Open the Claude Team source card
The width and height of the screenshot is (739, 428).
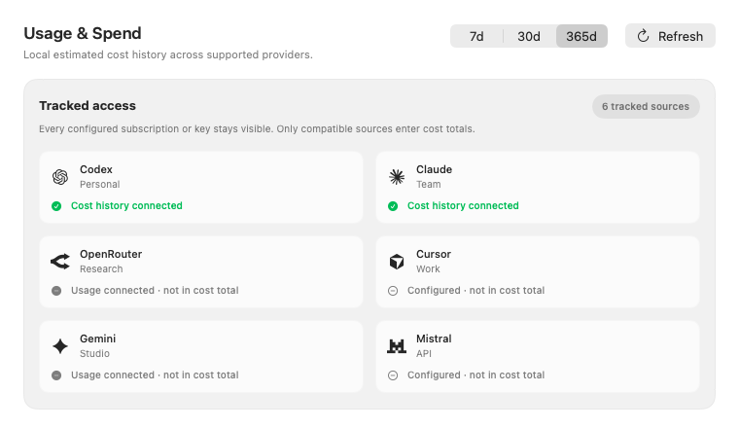point(538,187)
